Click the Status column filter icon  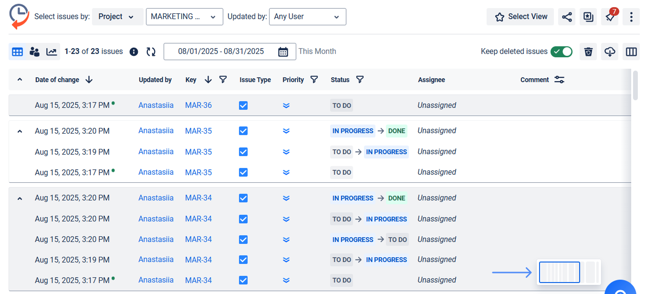tap(360, 80)
